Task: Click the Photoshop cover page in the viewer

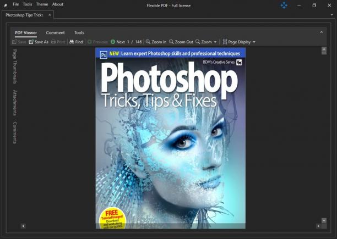Action: [x=171, y=138]
